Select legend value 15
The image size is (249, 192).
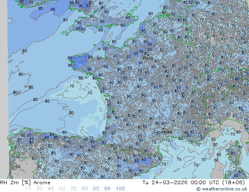28,189
